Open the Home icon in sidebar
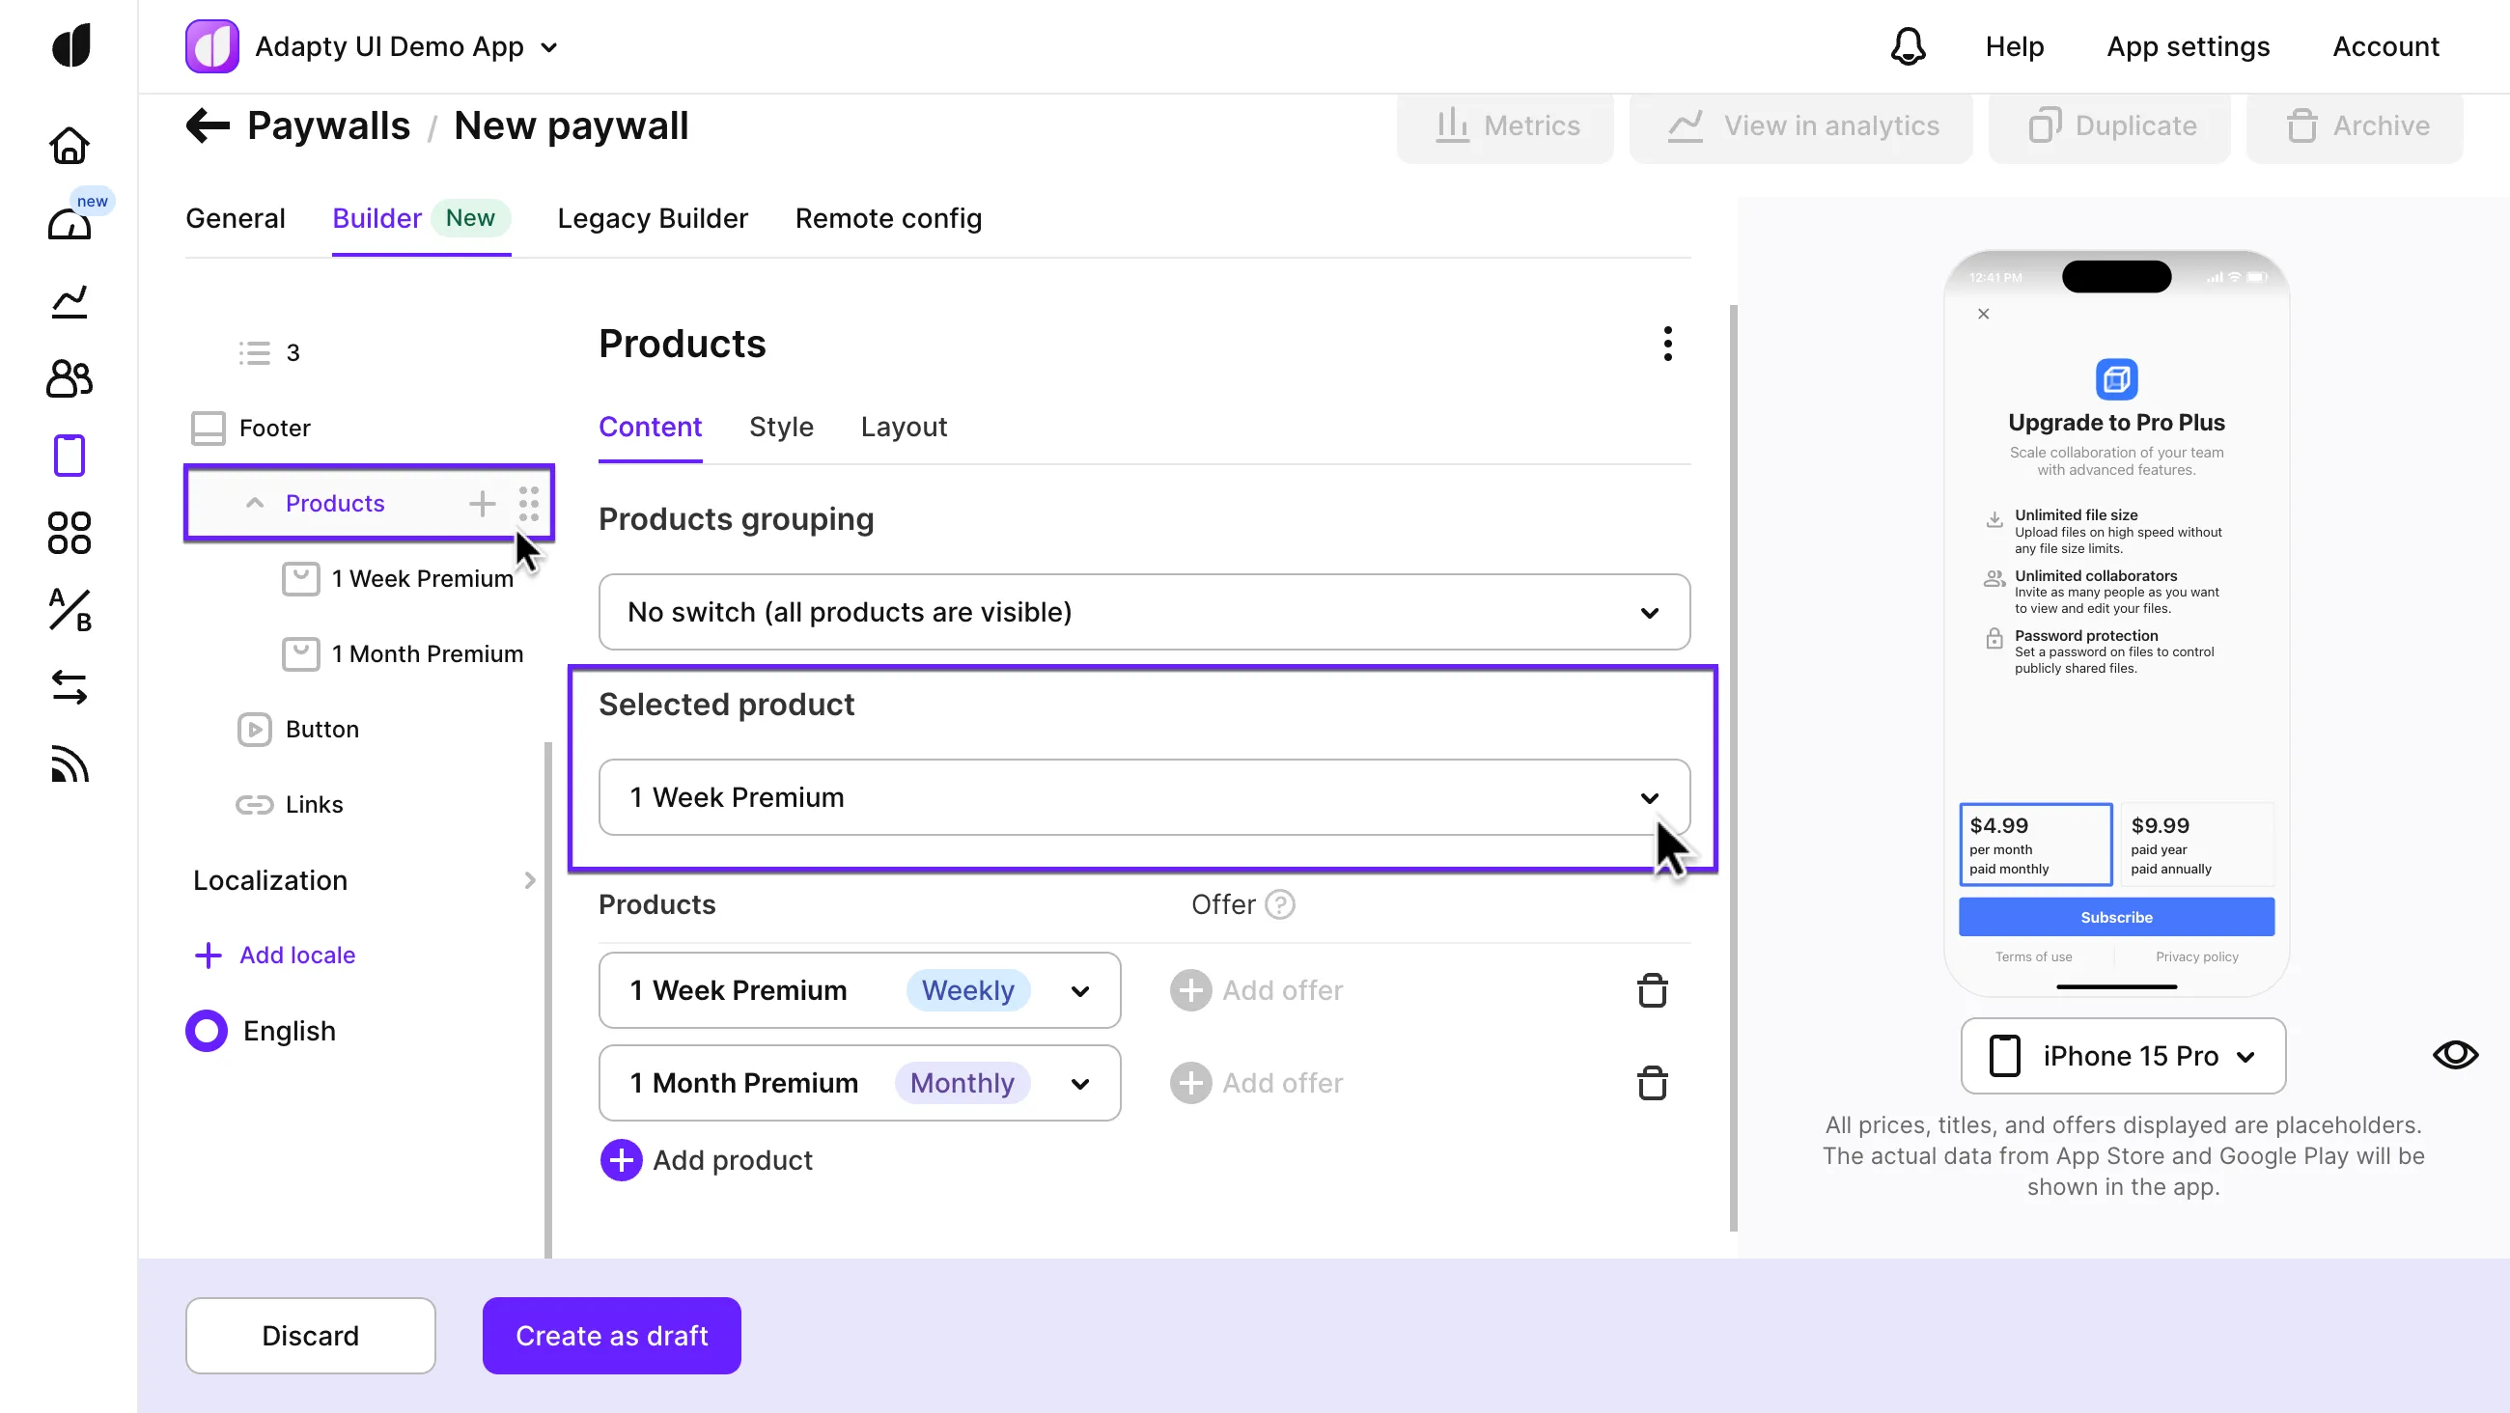The height and width of the screenshot is (1413, 2510). pos(70,146)
